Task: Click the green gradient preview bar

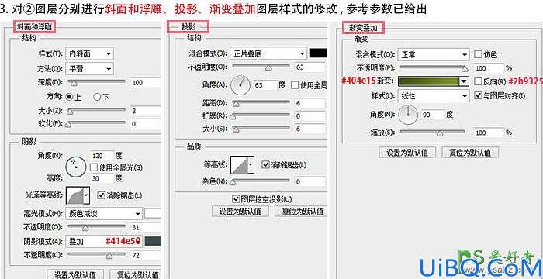Action: (428, 81)
